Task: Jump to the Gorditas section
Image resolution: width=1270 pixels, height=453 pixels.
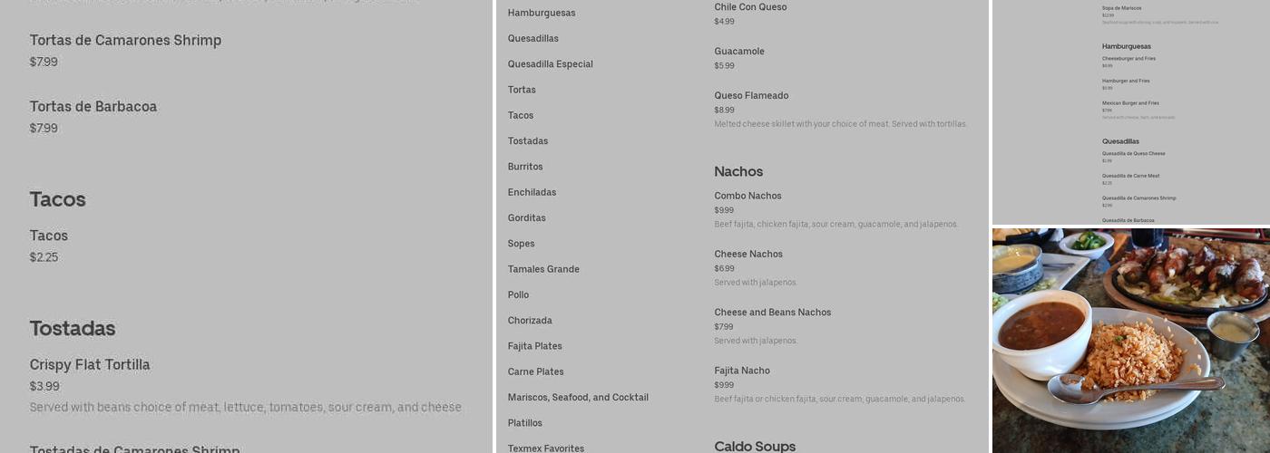Action: [x=526, y=218]
